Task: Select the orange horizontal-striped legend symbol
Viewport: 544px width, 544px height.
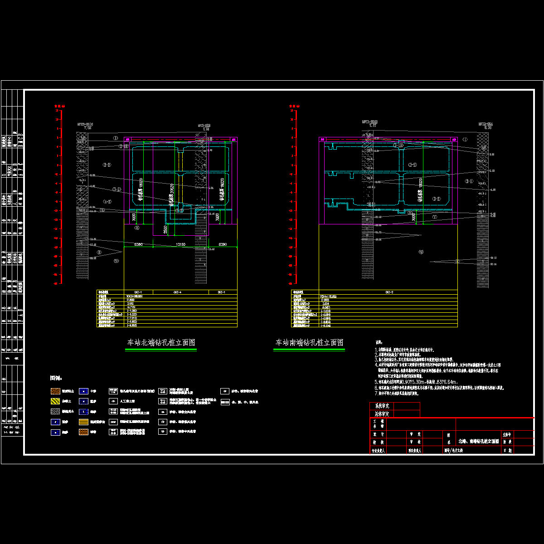Action: tap(83, 422)
